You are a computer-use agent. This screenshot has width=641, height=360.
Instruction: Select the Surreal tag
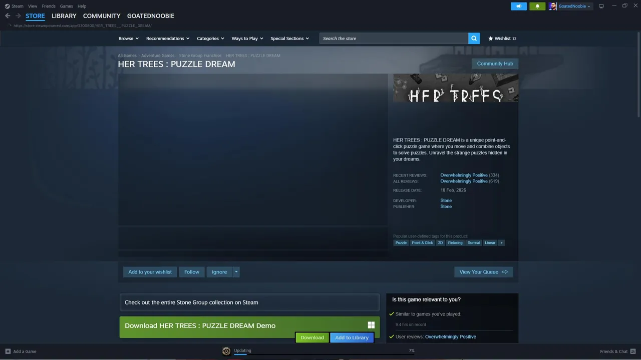[474, 242]
